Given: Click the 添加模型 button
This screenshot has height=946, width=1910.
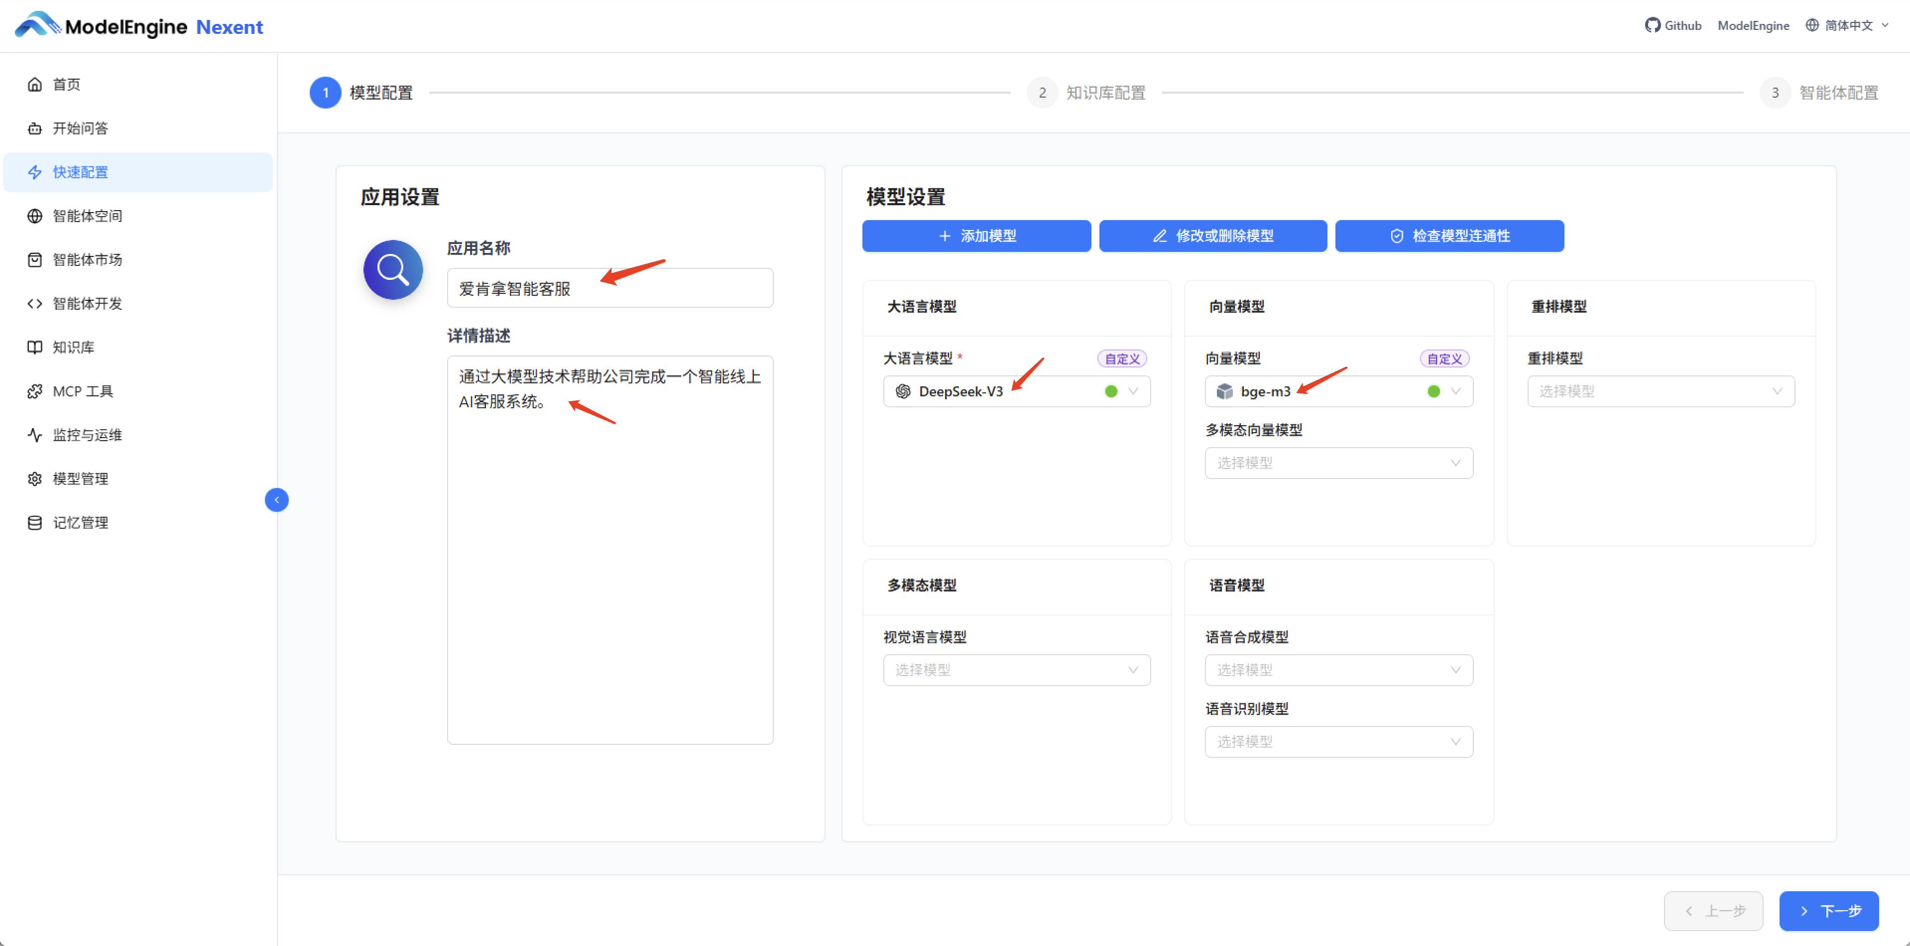Looking at the screenshot, I should point(976,236).
